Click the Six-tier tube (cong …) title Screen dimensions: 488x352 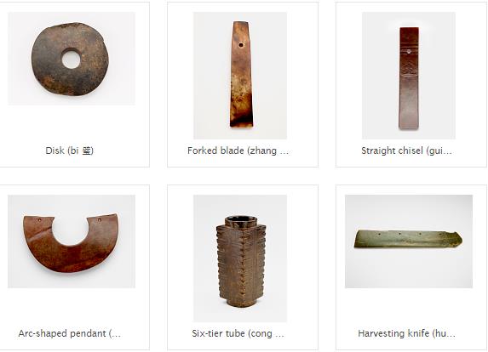(238, 333)
